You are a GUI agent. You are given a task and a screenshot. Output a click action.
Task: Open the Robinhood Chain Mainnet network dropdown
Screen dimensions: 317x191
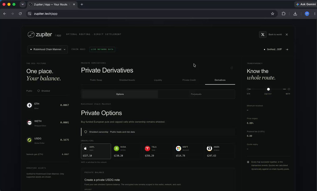[x=48, y=50]
